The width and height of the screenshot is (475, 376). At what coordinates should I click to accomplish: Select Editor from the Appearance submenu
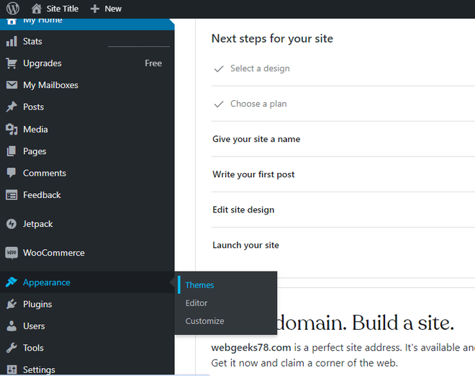pyautogui.click(x=196, y=303)
